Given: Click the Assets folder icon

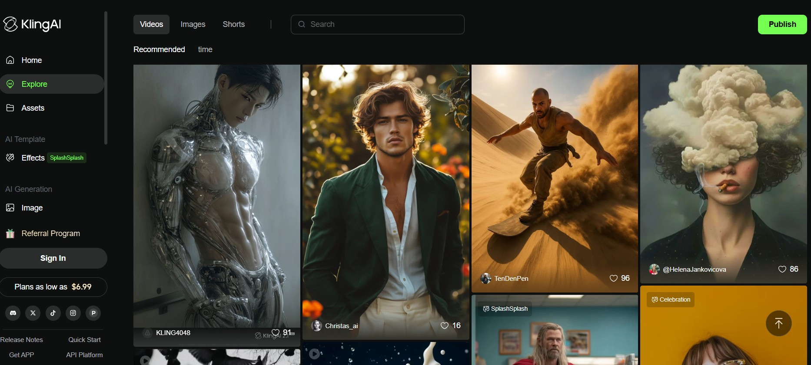Looking at the screenshot, I should click(x=10, y=108).
